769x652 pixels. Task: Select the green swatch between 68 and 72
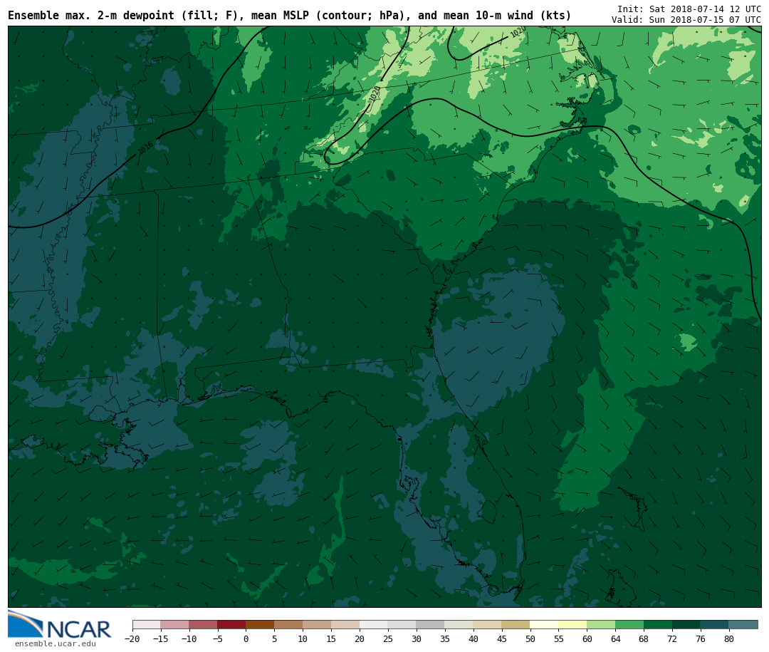(x=658, y=624)
